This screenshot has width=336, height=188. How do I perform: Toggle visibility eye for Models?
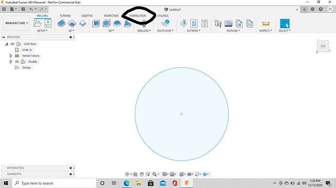pos(17,62)
